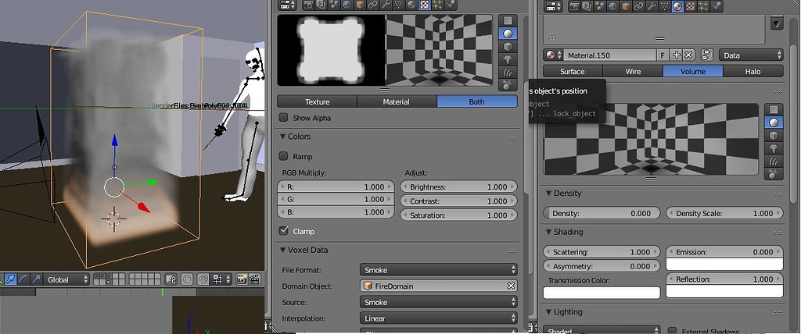Open Render properties tab in texture panel

308,5
